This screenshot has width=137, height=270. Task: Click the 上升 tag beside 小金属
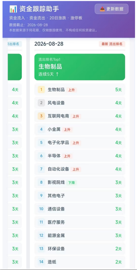tap(67, 130)
